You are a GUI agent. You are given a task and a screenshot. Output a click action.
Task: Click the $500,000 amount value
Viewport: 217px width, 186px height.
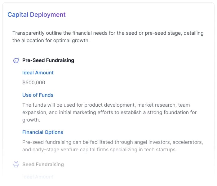pyautogui.click(x=33, y=82)
